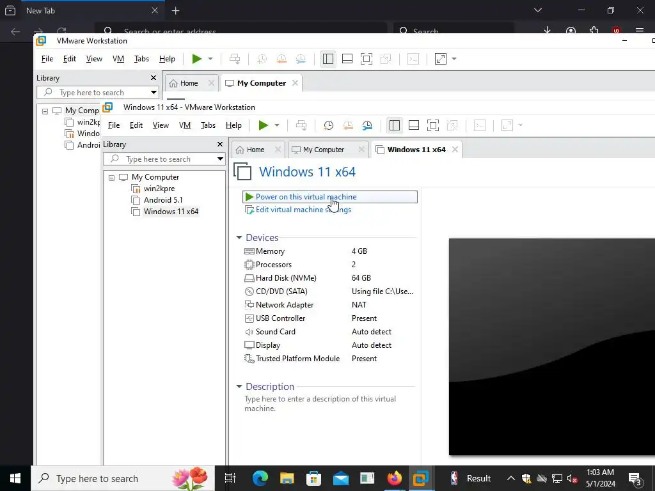Close the Windows 11 x64 tab

pos(455,150)
